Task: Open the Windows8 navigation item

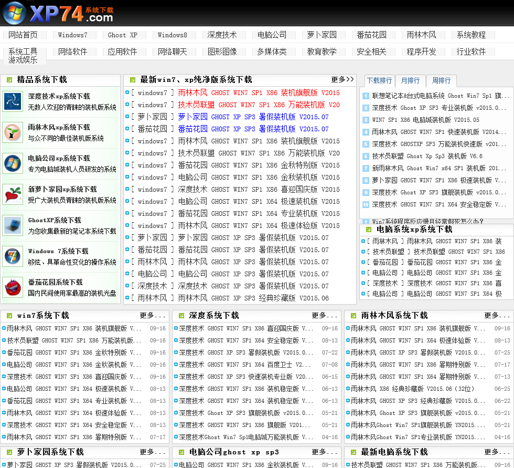Action: (173, 35)
